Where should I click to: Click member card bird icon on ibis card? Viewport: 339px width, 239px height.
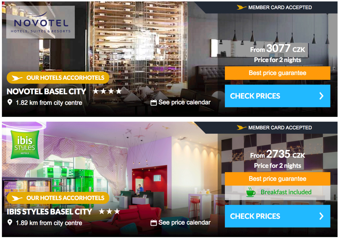click(242, 128)
